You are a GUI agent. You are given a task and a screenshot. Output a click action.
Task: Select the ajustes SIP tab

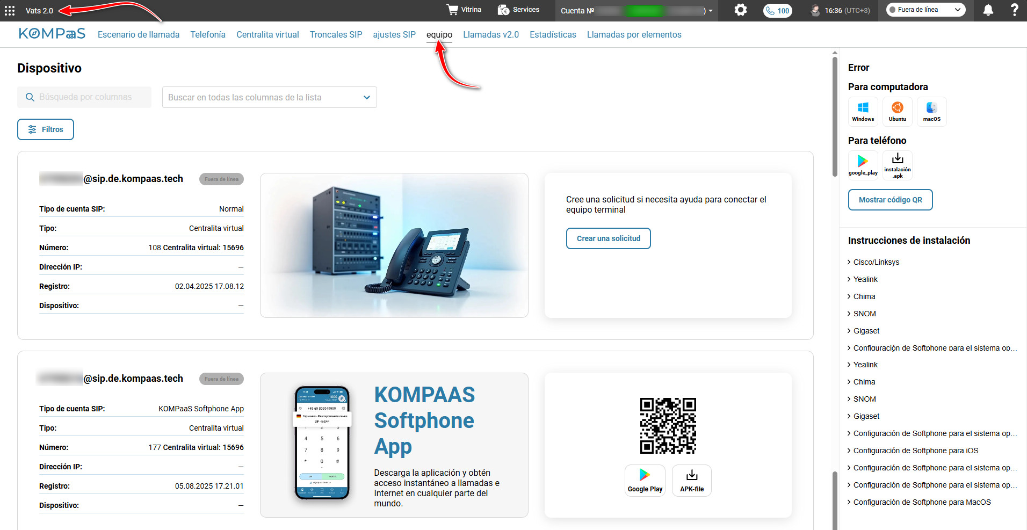394,34
